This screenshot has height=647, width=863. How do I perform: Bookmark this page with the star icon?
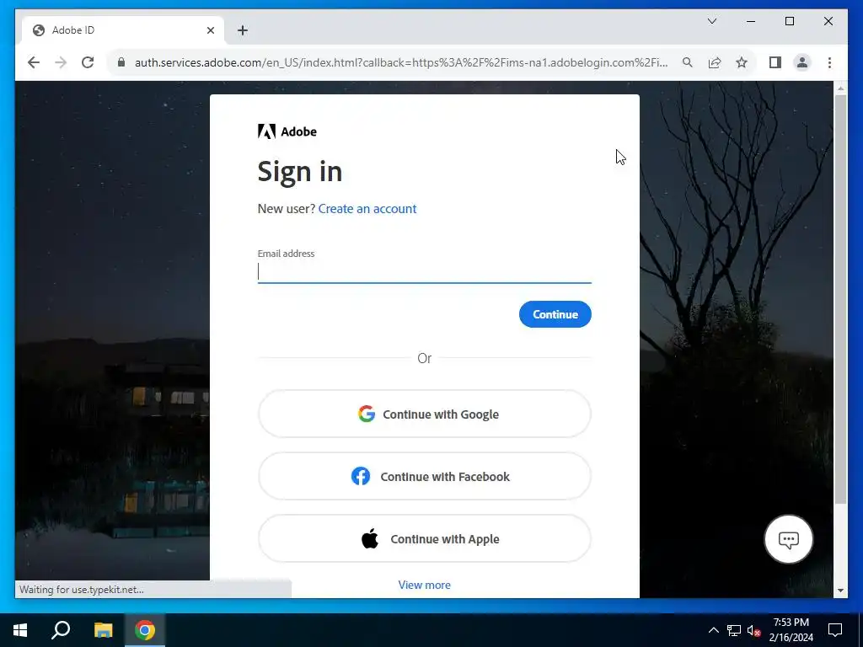(742, 62)
